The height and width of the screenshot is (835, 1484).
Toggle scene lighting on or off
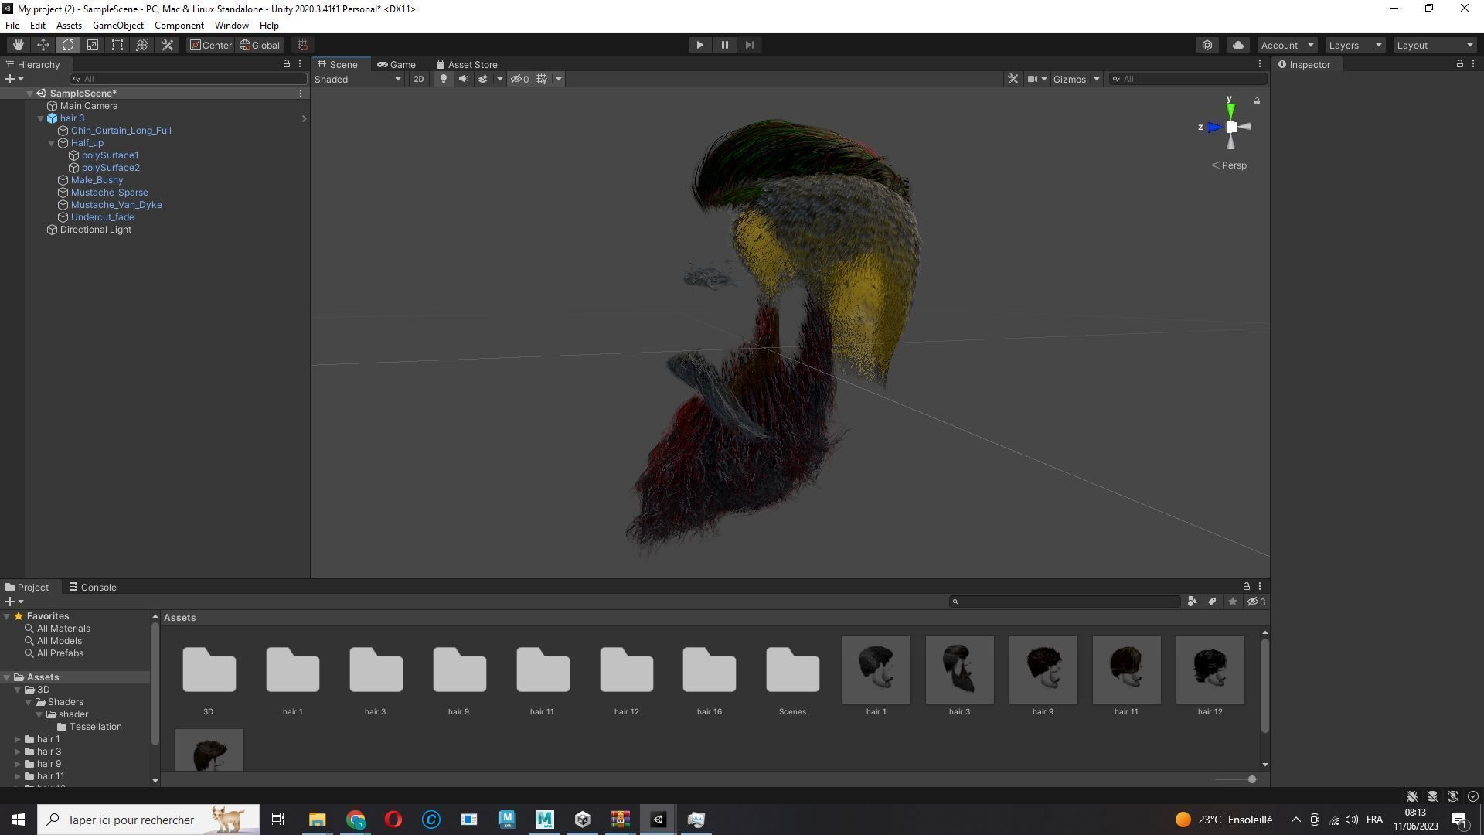tap(444, 79)
